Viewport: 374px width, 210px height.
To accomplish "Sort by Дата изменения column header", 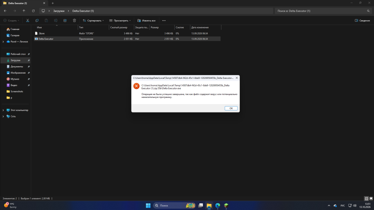I will 206,27.
